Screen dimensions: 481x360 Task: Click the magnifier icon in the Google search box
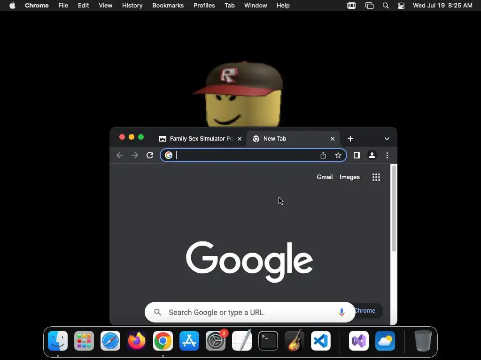[x=158, y=312]
